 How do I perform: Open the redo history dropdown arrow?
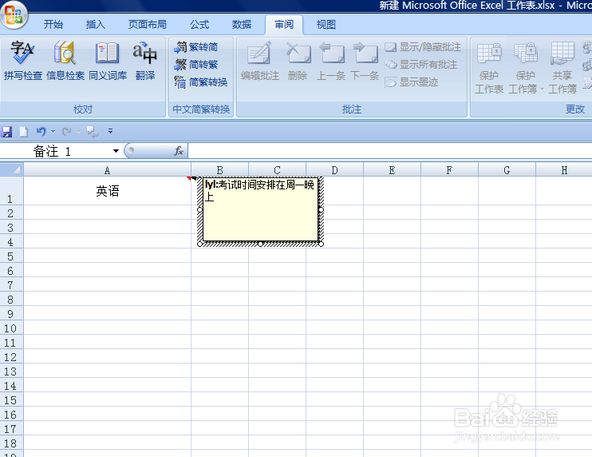(78, 132)
